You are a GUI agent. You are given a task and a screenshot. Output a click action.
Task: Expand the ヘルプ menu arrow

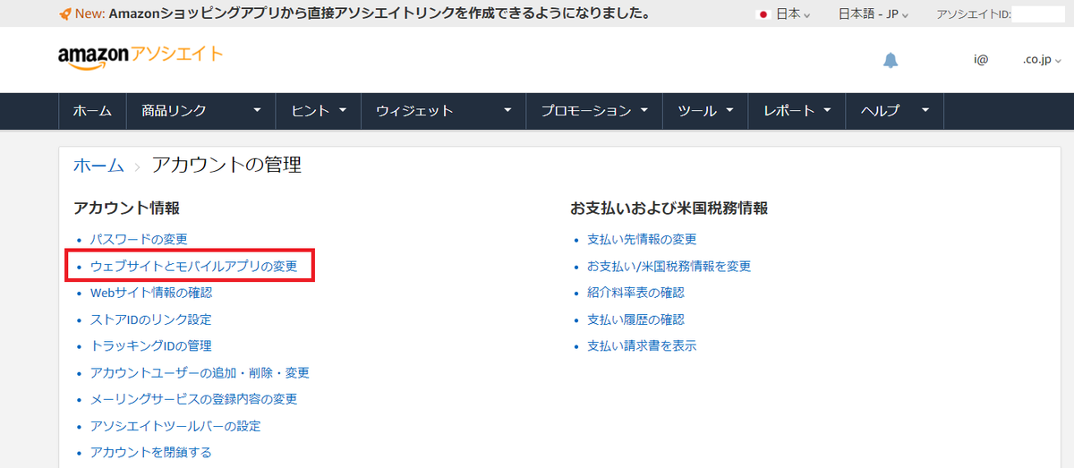pyautogui.click(x=925, y=111)
